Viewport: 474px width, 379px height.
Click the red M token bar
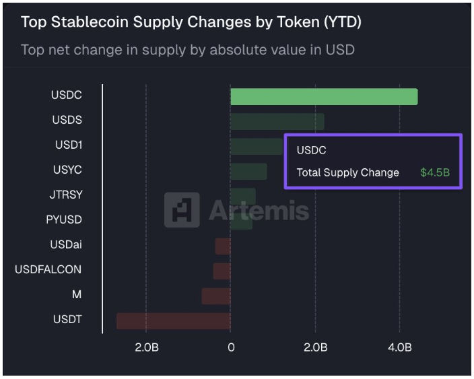coord(216,296)
